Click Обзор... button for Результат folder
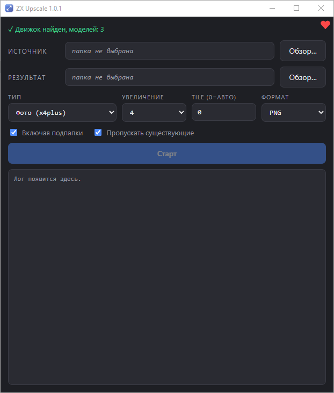The width and height of the screenshot is (334, 393). (303, 77)
